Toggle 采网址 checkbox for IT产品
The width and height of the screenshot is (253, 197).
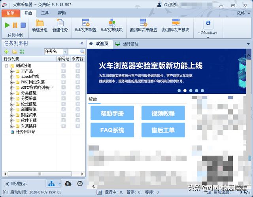[64, 71]
